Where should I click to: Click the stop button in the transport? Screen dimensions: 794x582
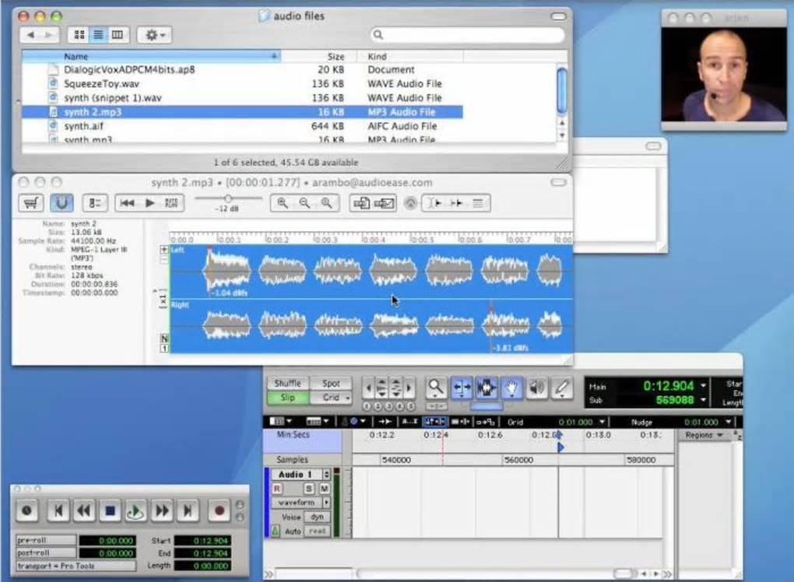(110, 511)
